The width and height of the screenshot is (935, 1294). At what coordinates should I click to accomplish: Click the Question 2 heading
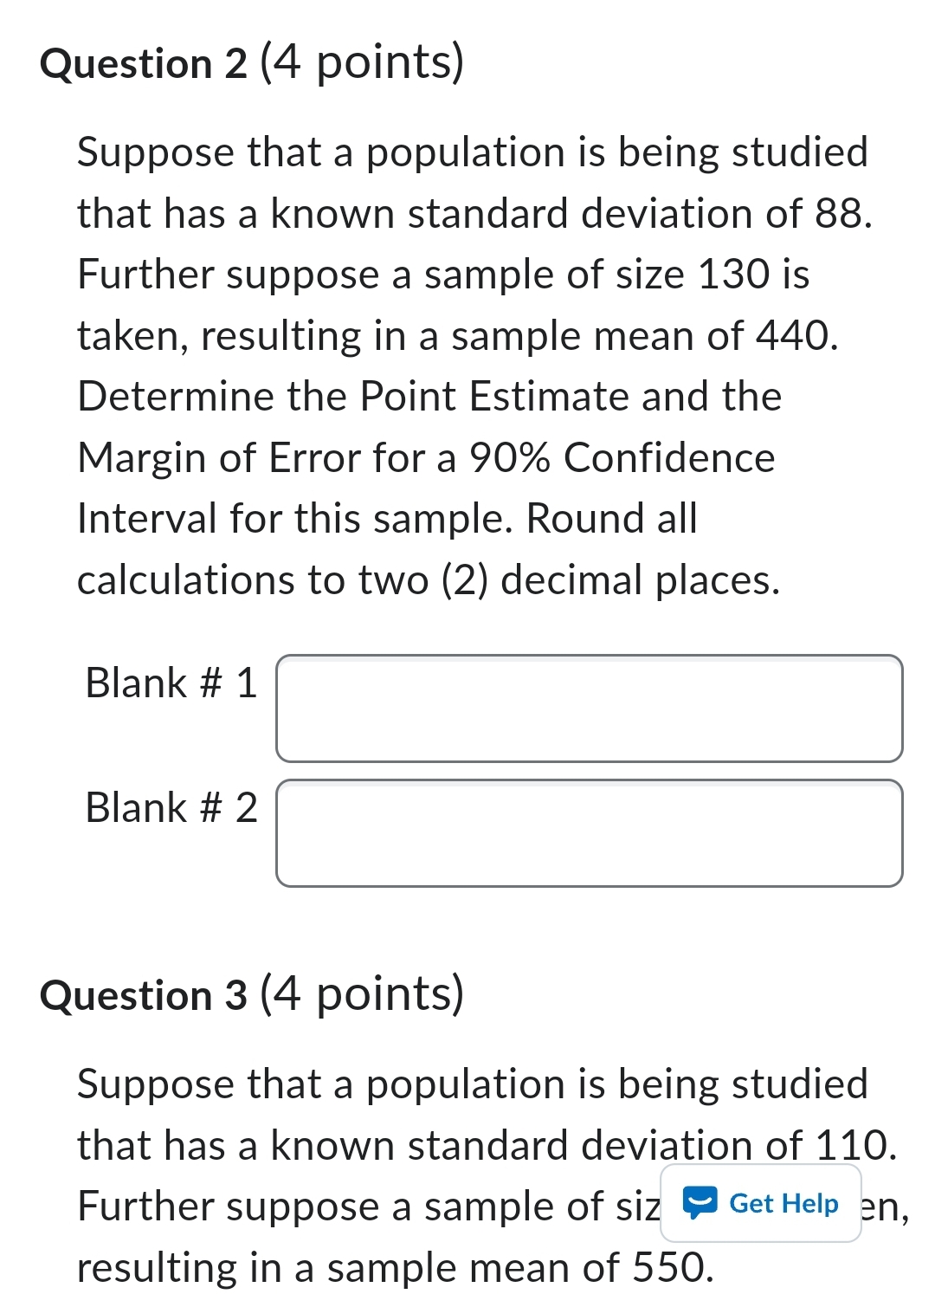point(144,64)
